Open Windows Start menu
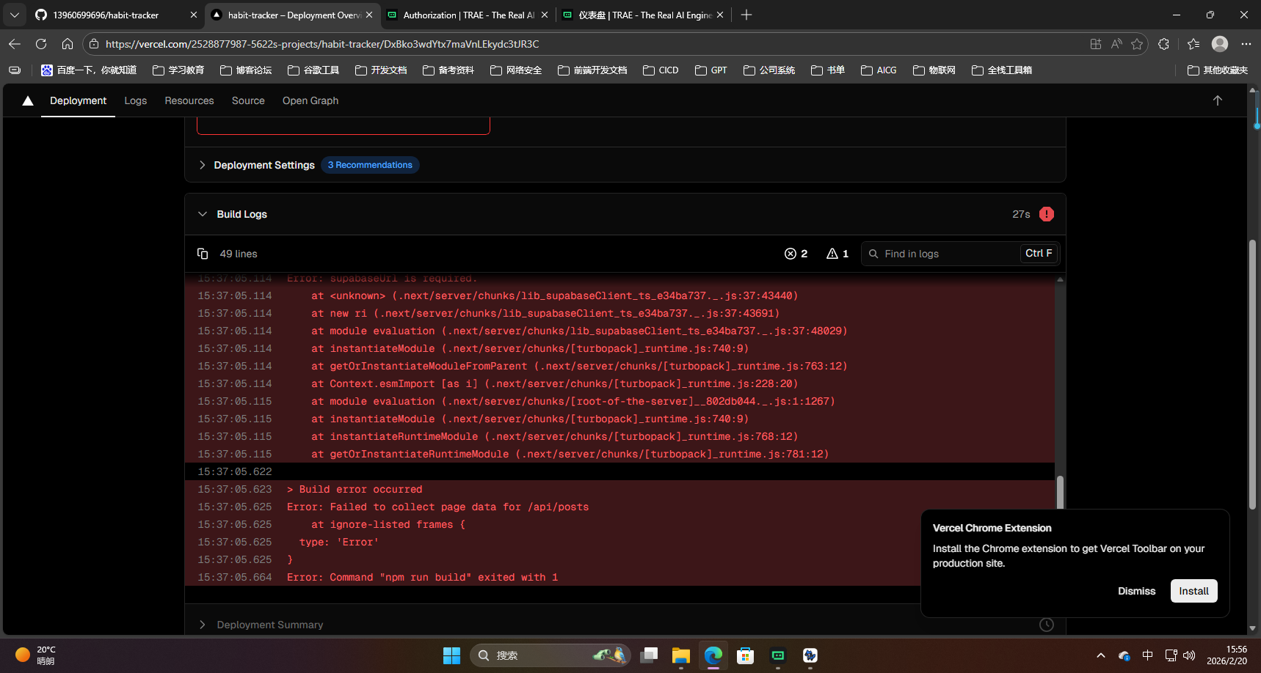1261x673 pixels. pos(451,655)
